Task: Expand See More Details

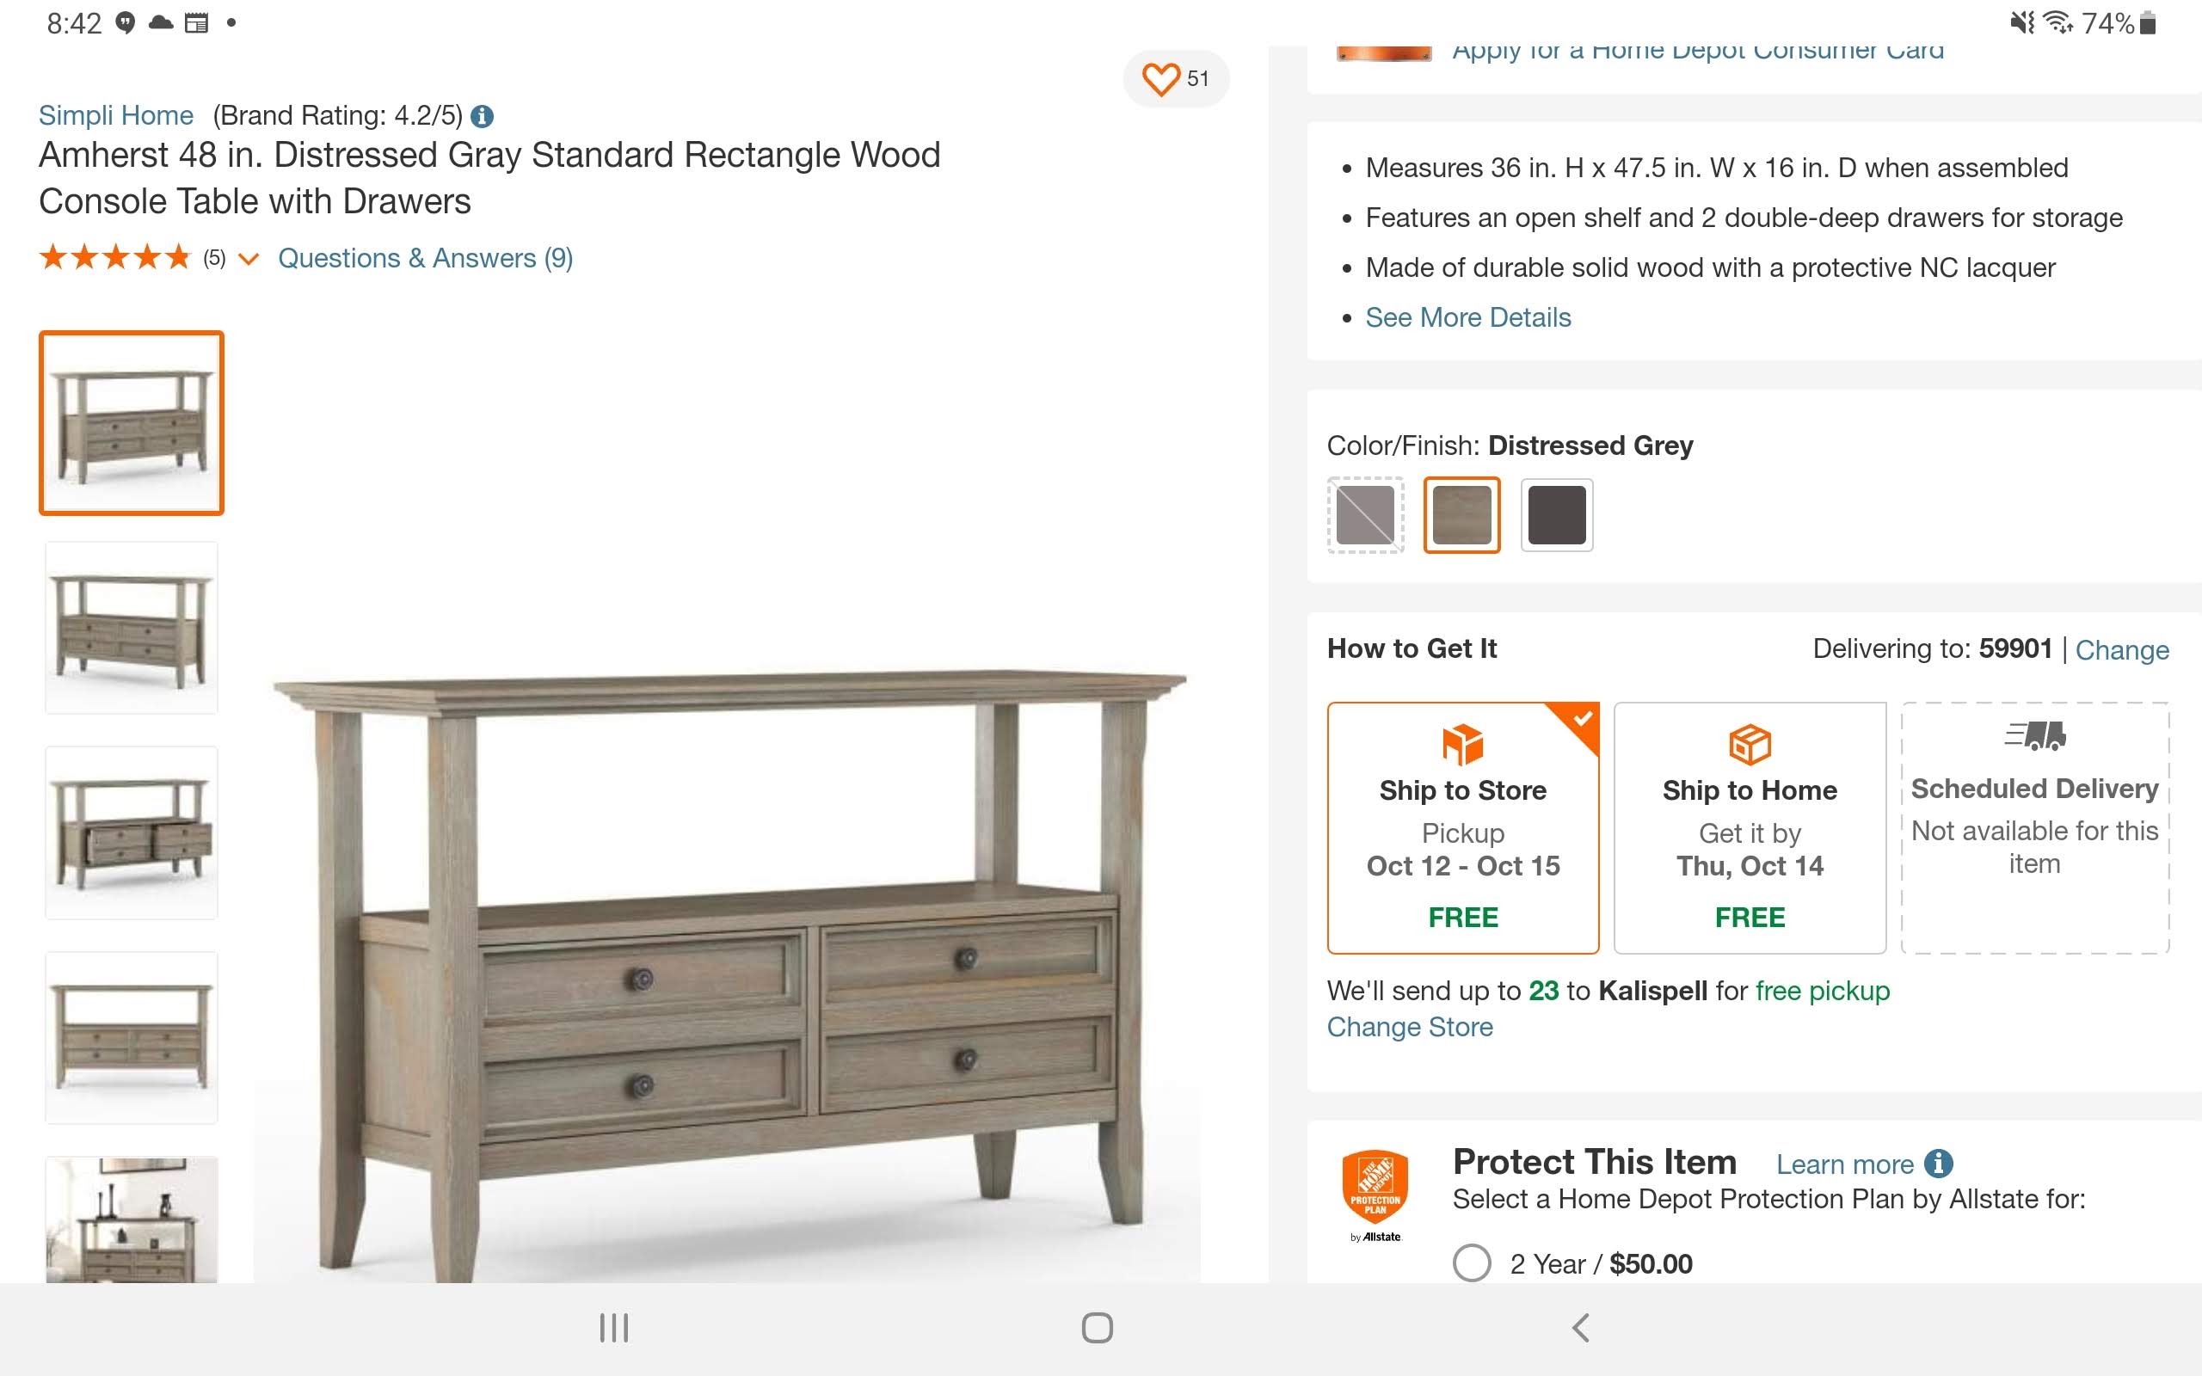Action: [x=1467, y=317]
